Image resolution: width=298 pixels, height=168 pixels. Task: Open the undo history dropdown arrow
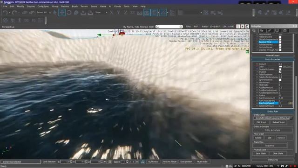click(x=10, y=13)
